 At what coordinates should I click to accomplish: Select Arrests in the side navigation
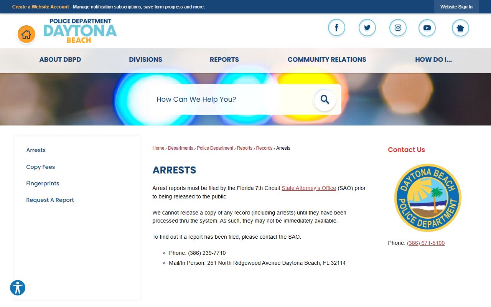click(x=36, y=150)
